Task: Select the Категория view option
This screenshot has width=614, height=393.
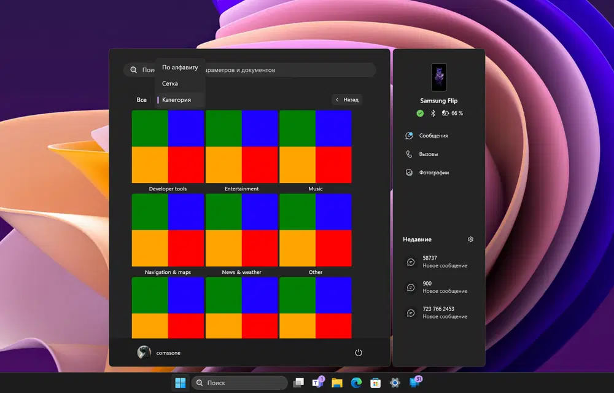Action: 180,100
